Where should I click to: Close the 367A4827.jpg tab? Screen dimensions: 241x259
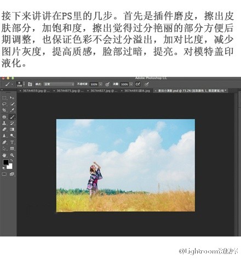click(x=88, y=91)
